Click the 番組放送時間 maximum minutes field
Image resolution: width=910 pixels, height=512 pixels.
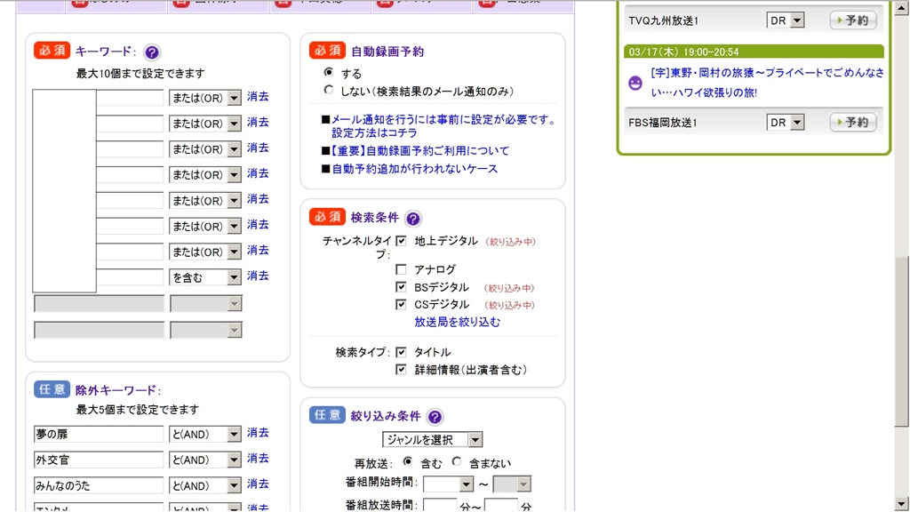coord(501,506)
